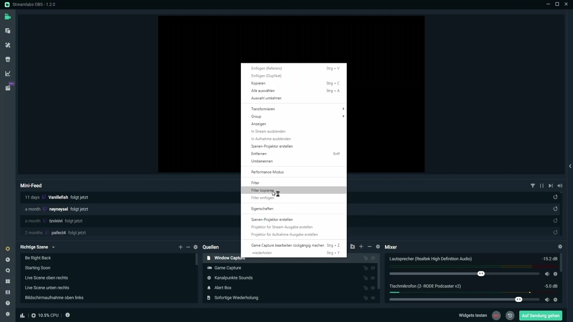Pause the Mini-Feed alert queue
This screenshot has width=573, height=322.
(x=542, y=186)
